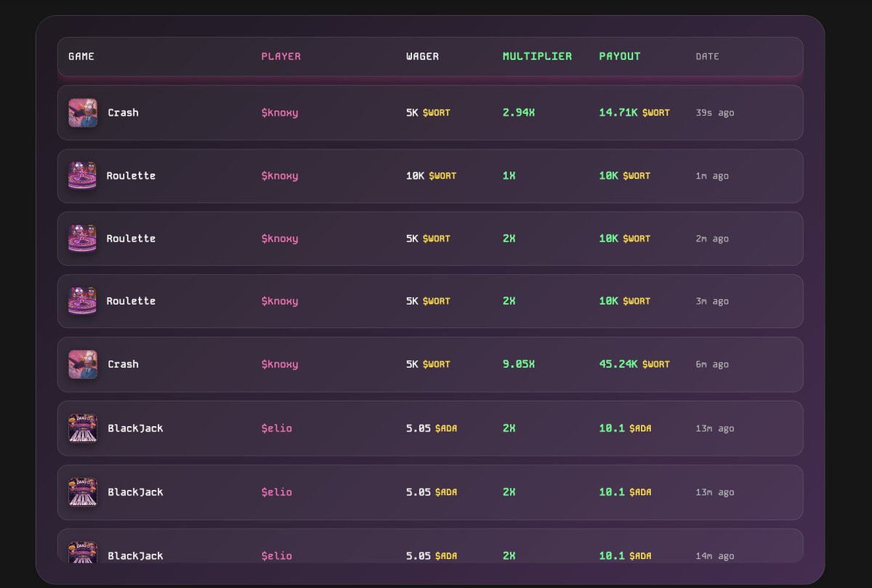Open player $elio in the 14m ago row
872x588 pixels.
click(277, 556)
